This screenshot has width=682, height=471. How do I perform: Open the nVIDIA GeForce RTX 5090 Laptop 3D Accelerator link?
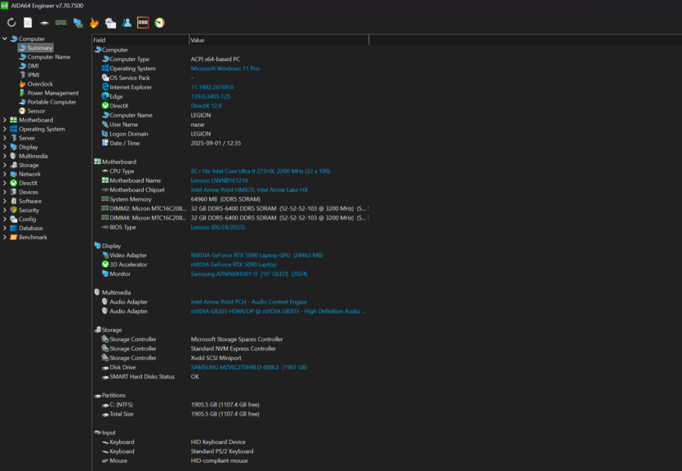(234, 264)
